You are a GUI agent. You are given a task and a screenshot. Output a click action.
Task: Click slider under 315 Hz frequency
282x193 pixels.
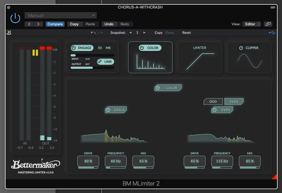pyautogui.click(x=222, y=167)
